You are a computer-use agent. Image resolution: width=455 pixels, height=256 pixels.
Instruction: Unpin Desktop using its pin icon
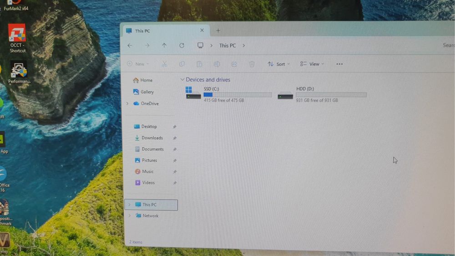pos(175,127)
